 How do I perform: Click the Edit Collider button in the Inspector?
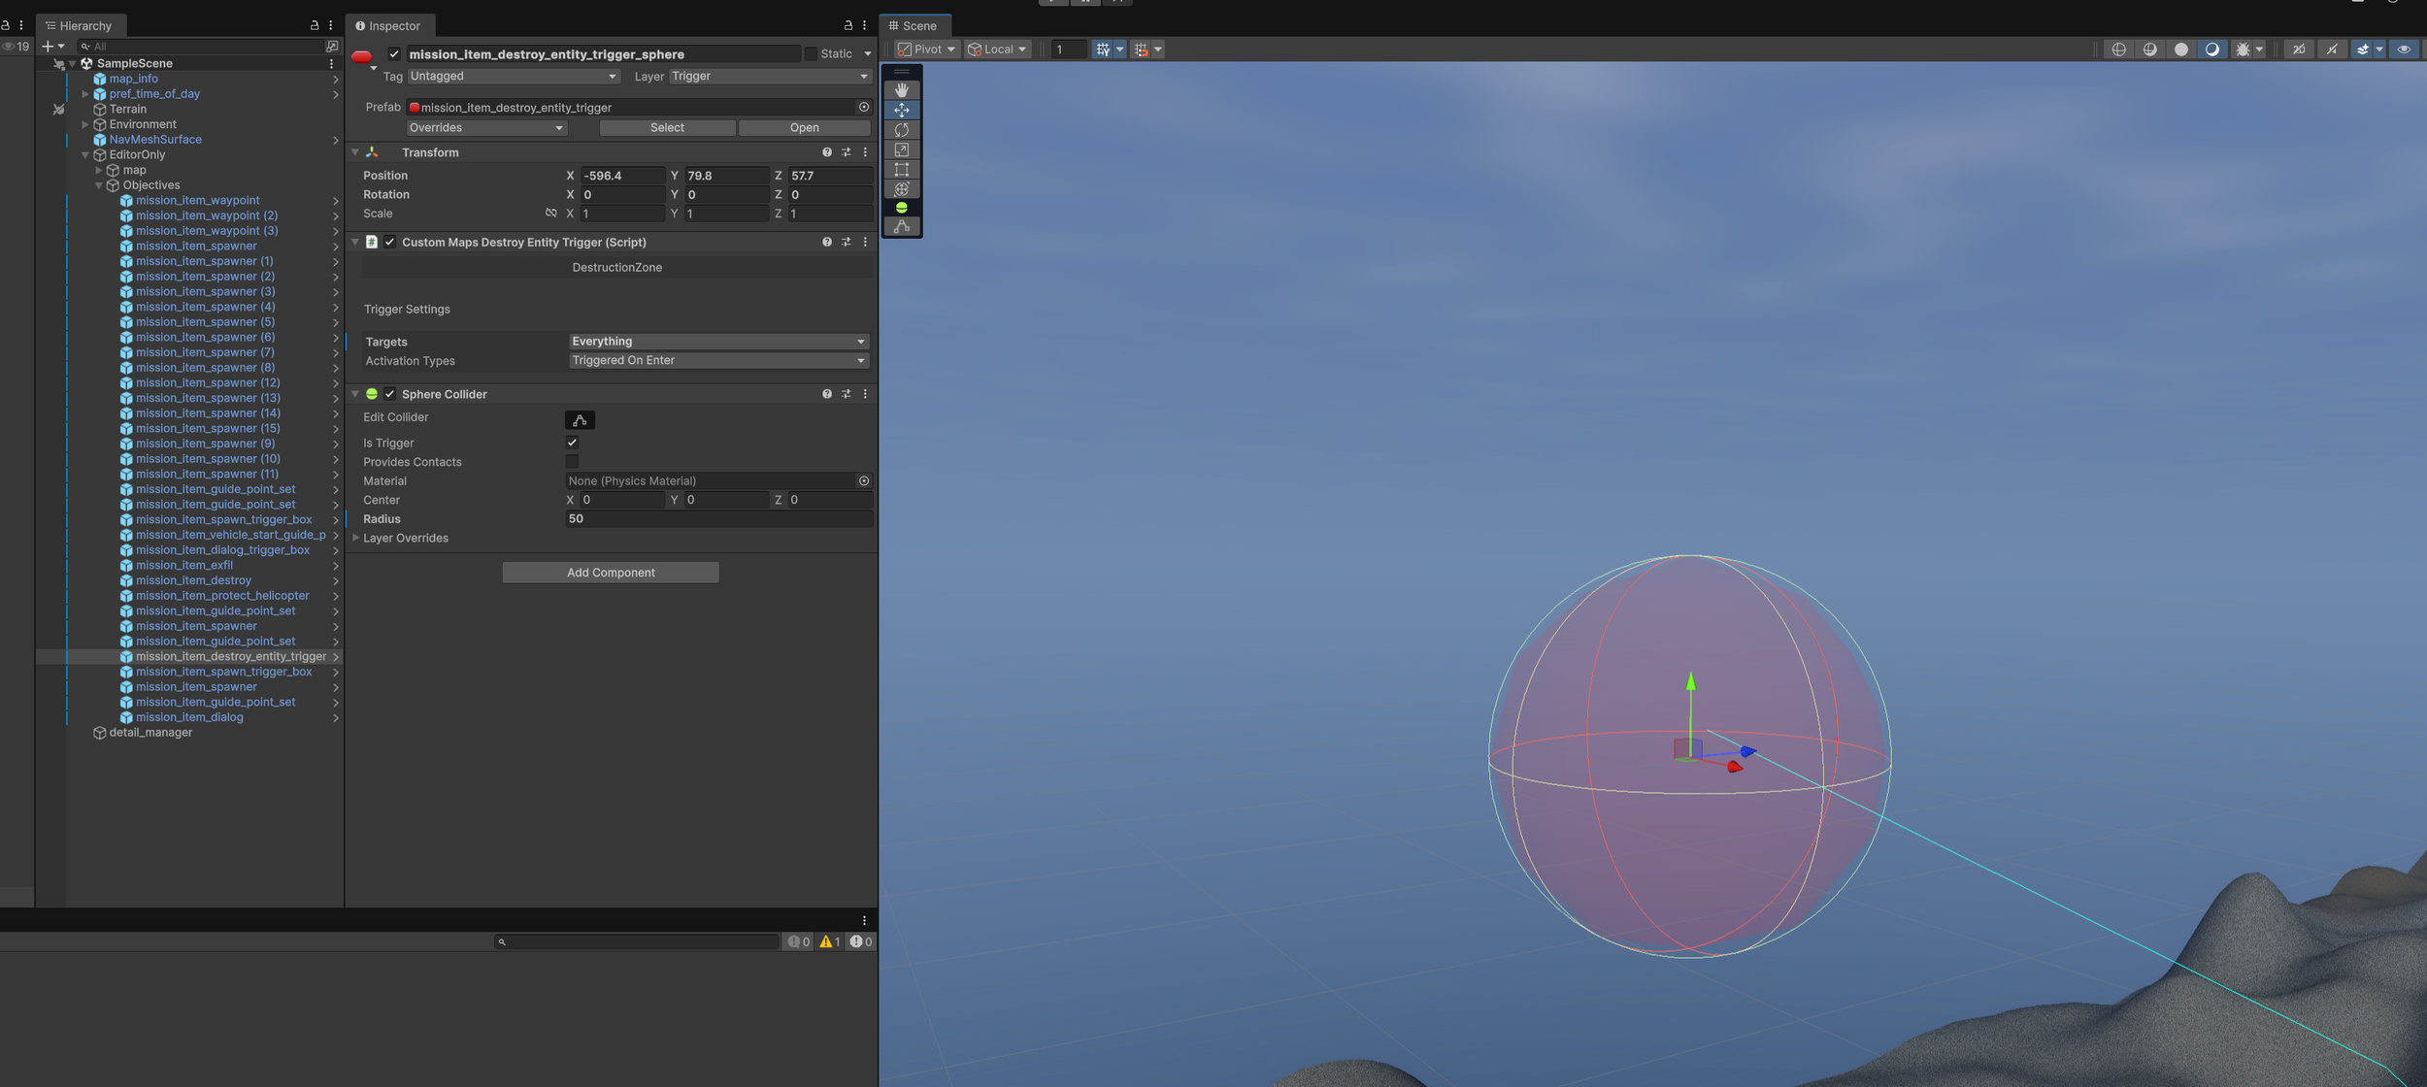[580, 420]
